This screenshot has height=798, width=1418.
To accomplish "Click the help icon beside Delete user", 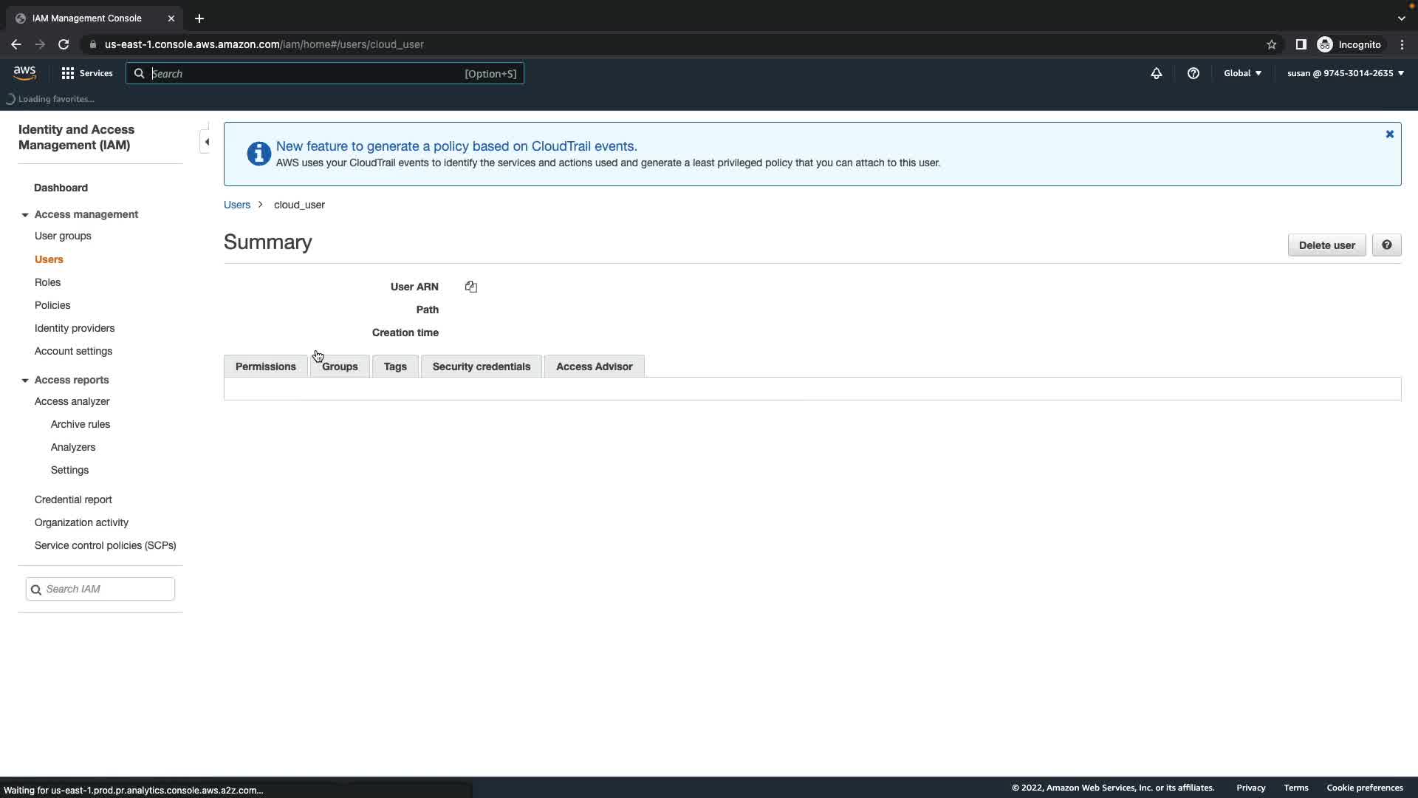I will [x=1386, y=245].
